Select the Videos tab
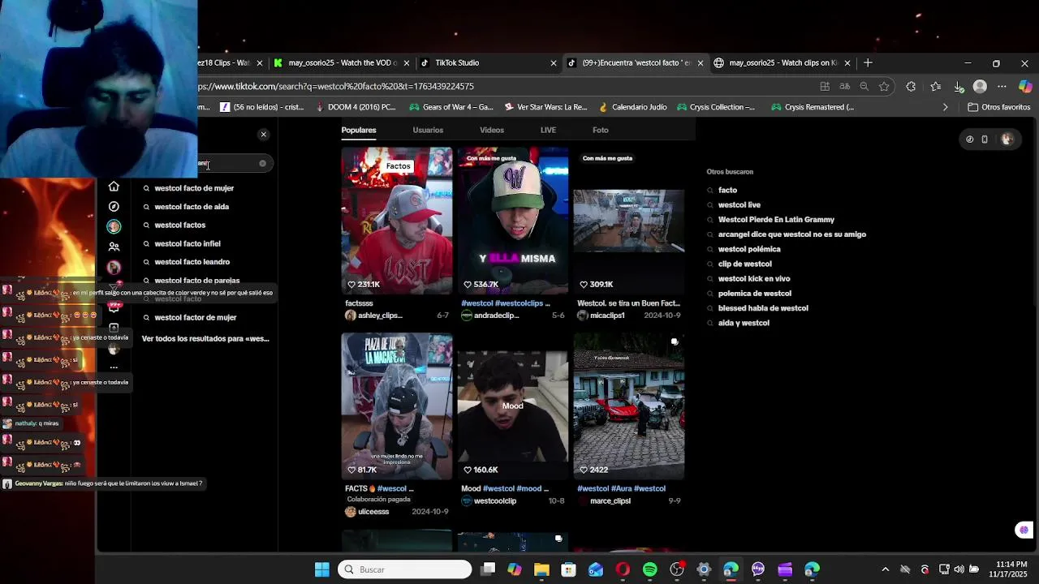1039x584 pixels. (492, 130)
